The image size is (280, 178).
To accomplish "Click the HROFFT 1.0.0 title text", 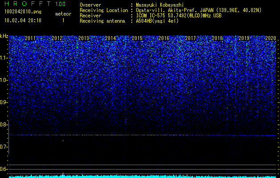I will point(35,4).
